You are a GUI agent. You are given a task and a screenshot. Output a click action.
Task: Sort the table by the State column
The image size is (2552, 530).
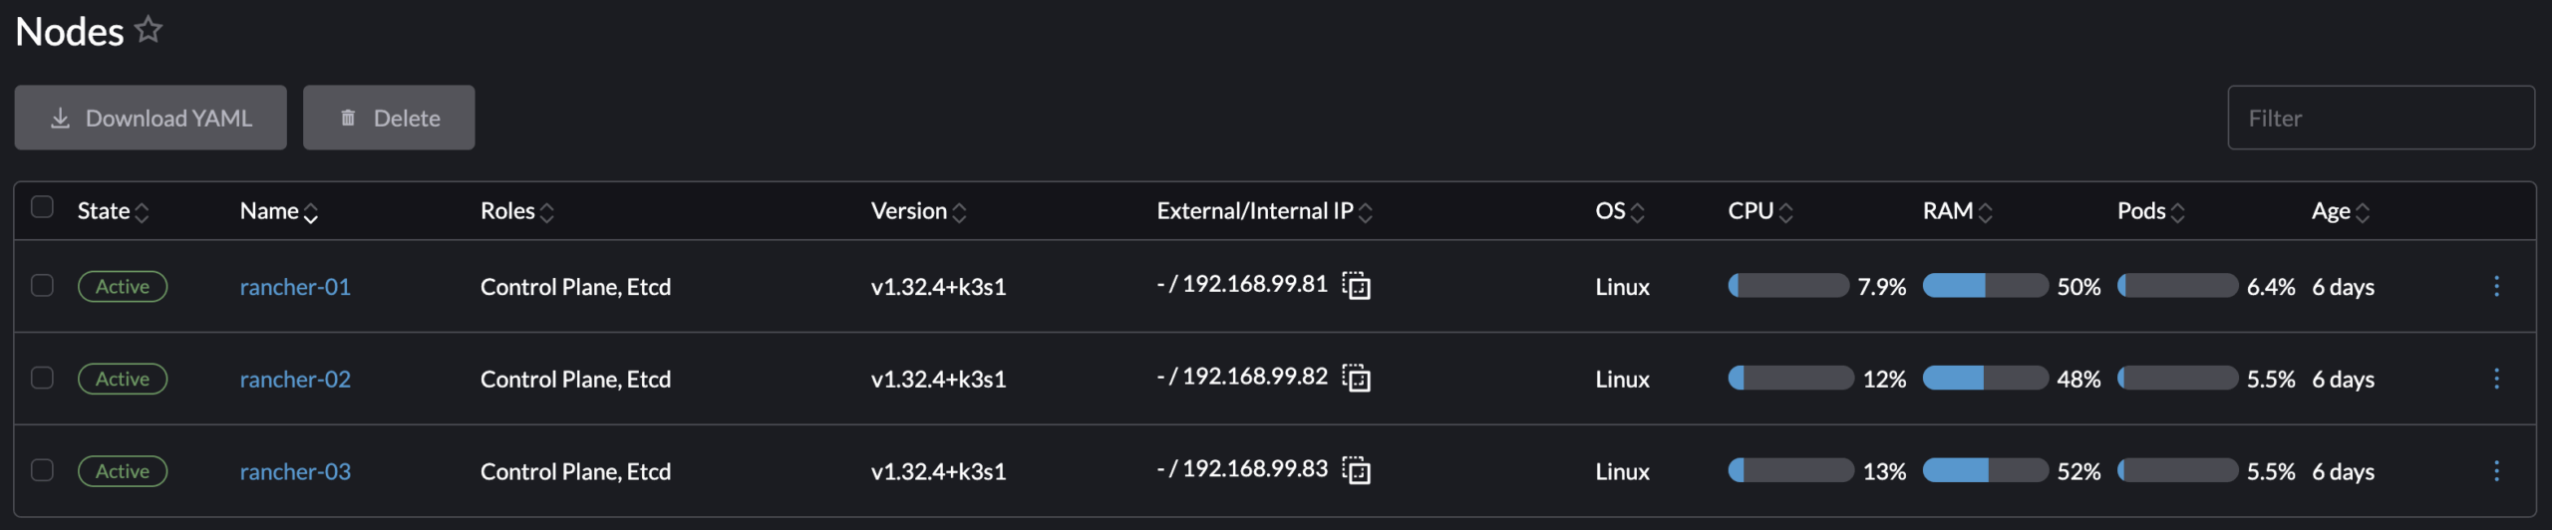pyautogui.click(x=113, y=211)
